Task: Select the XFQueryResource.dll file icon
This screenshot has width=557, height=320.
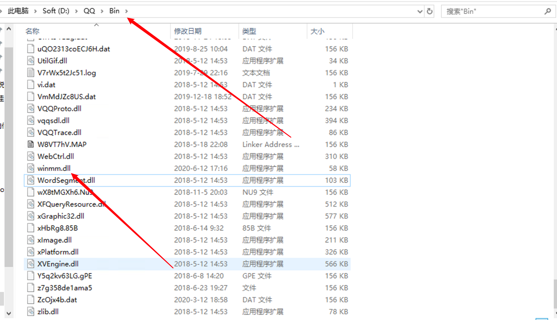Action: point(31,204)
